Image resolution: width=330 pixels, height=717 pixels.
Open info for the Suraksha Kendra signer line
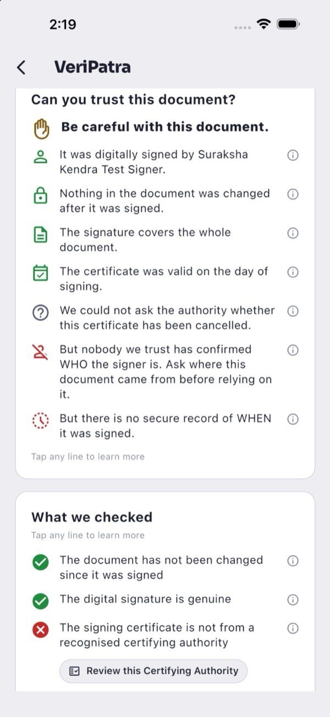293,155
